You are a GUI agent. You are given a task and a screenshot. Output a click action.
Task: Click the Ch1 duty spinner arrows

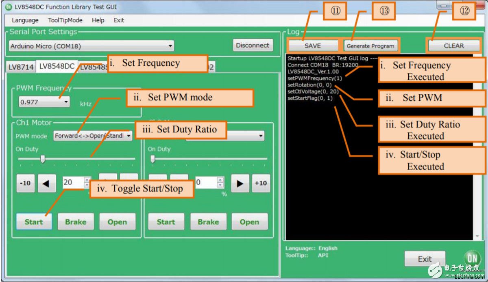(x=87, y=182)
